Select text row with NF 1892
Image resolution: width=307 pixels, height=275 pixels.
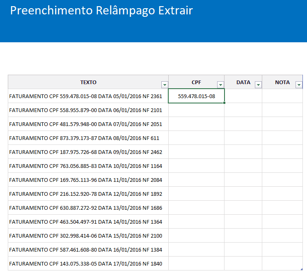click(x=88, y=193)
